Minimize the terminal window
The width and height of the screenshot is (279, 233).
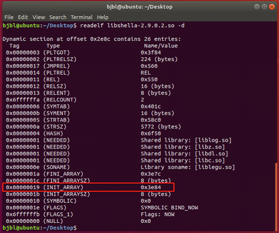(x=257, y=7)
